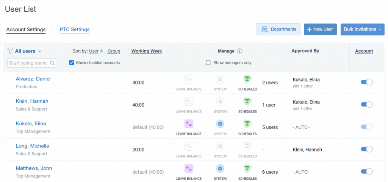Toggle account switch for Alvarez, Daniel
This screenshot has width=388, height=182.
[367, 82]
